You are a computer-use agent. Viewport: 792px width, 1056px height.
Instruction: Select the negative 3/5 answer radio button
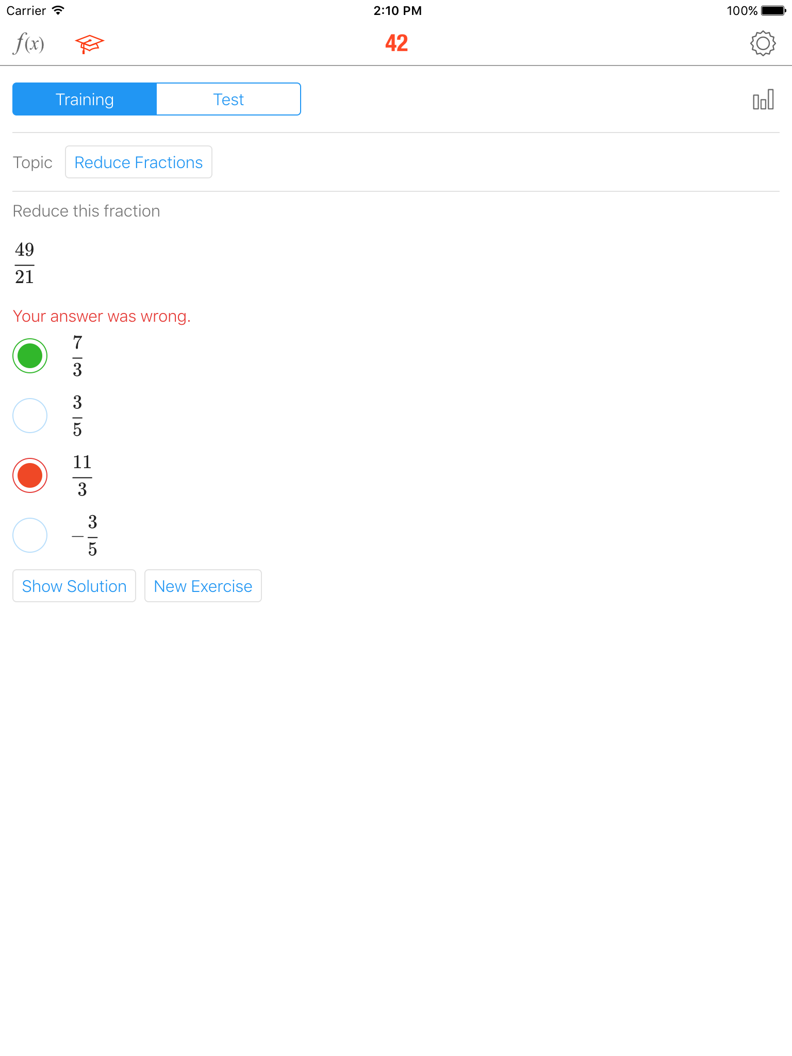(x=30, y=535)
